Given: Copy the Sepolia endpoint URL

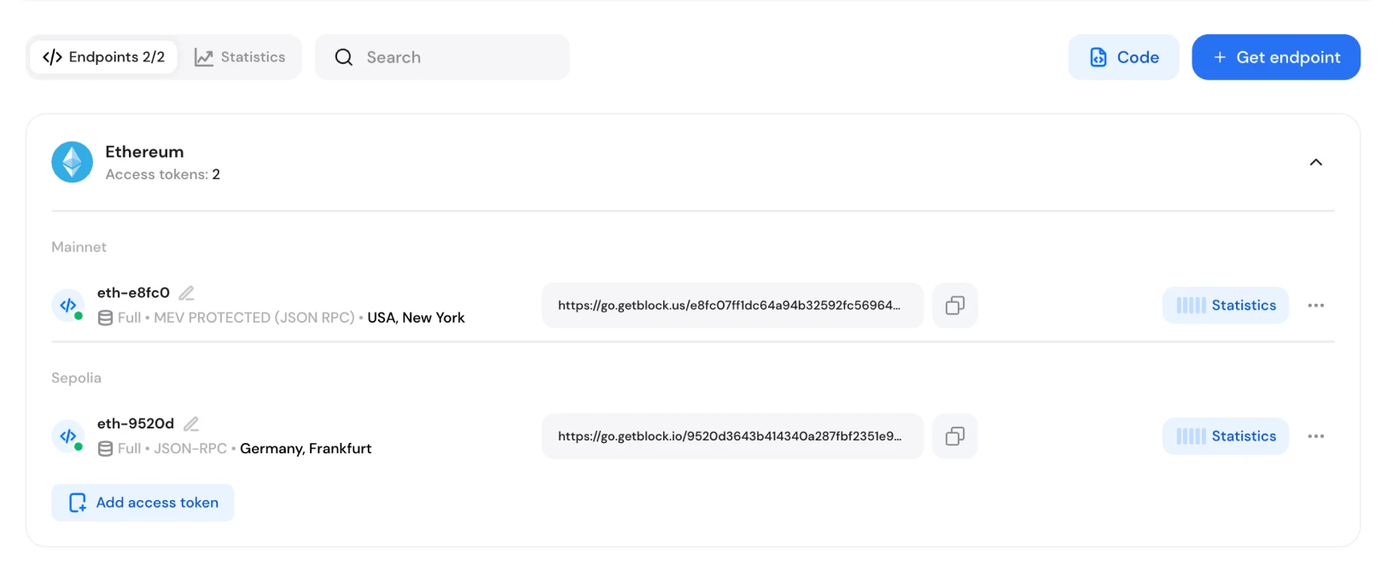Looking at the screenshot, I should (x=954, y=436).
